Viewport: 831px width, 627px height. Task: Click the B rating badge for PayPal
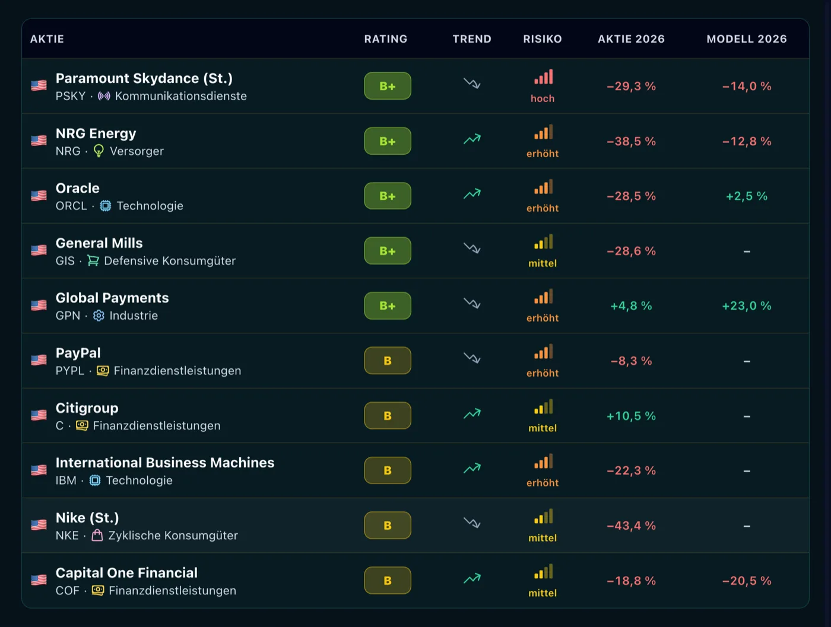388,361
